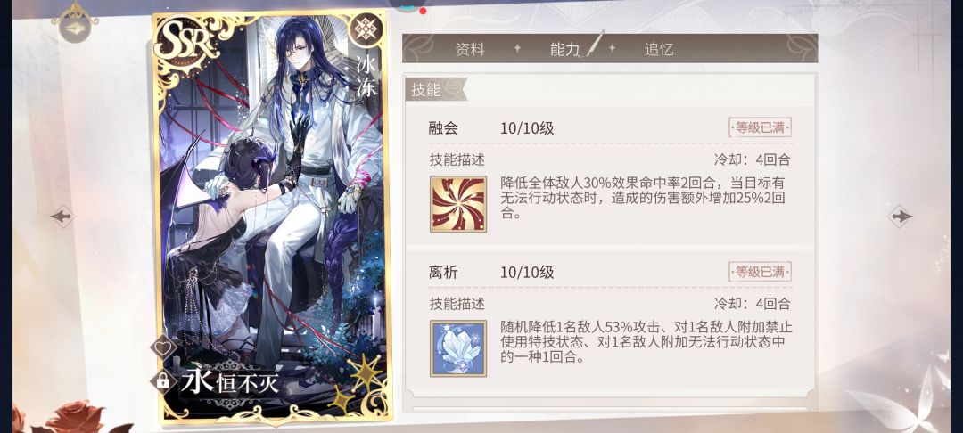Tap the 离析 skill crystal icon

458,347
